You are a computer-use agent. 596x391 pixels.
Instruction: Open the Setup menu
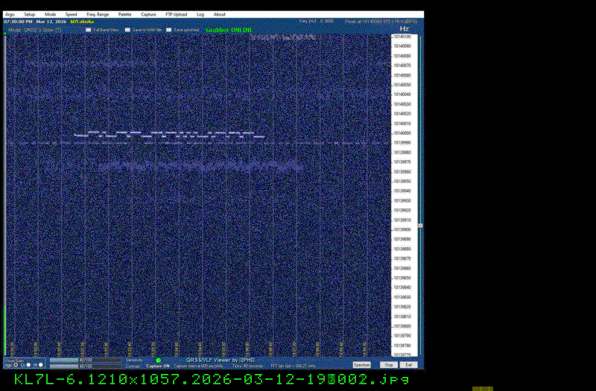[x=29, y=14]
